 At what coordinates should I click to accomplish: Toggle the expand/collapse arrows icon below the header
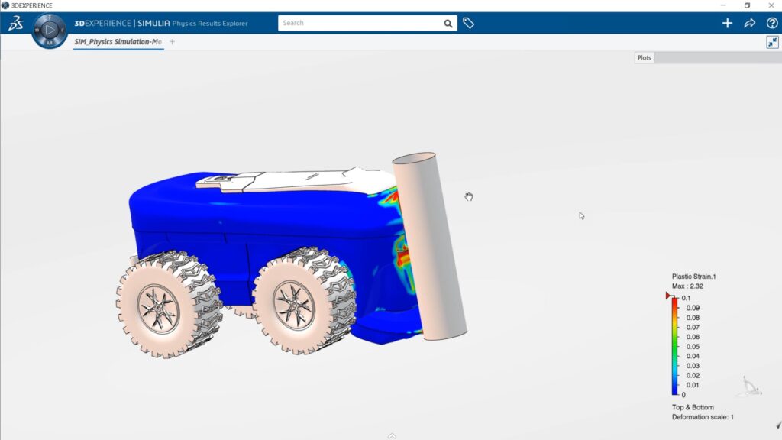click(x=774, y=44)
